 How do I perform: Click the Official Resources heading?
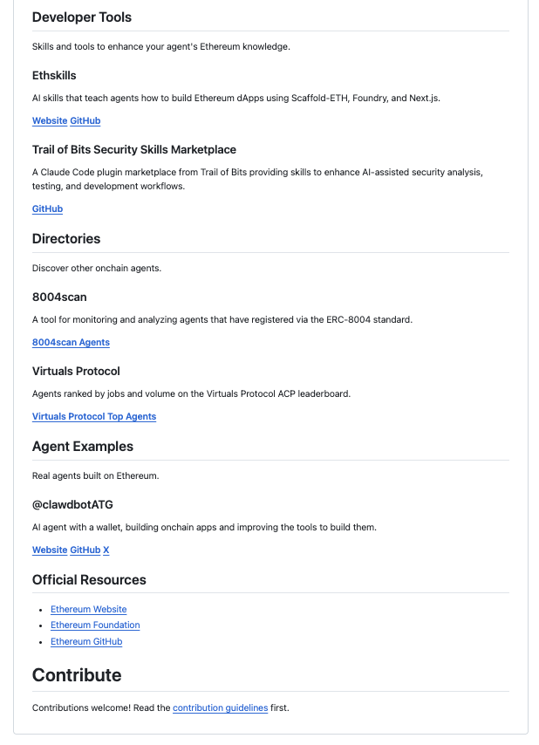click(x=89, y=579)
